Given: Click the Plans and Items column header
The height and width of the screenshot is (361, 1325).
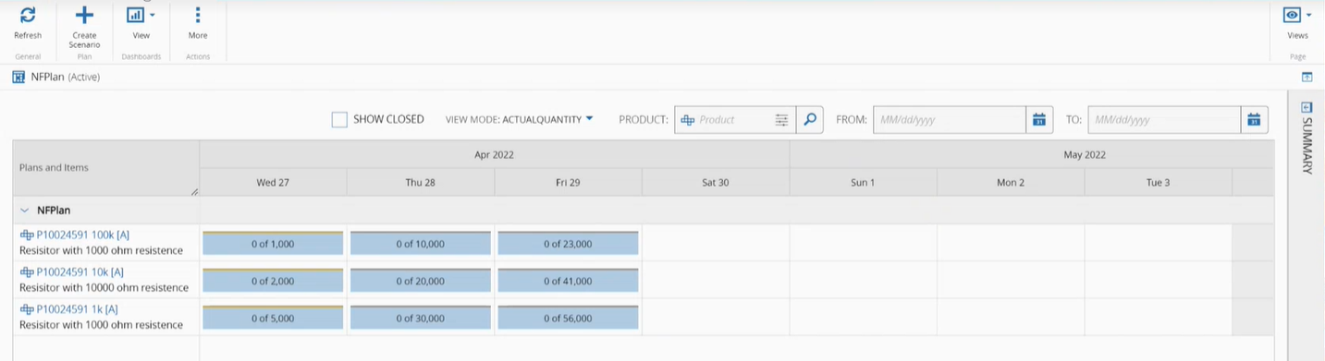Looking at the screenshot, I should pyautogui.click(x=106, y=168).
